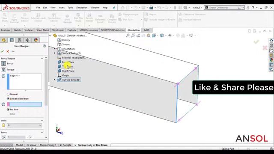The image size is (274, 154).
Task: Open the Display Style cube icon
Action: 162,36
